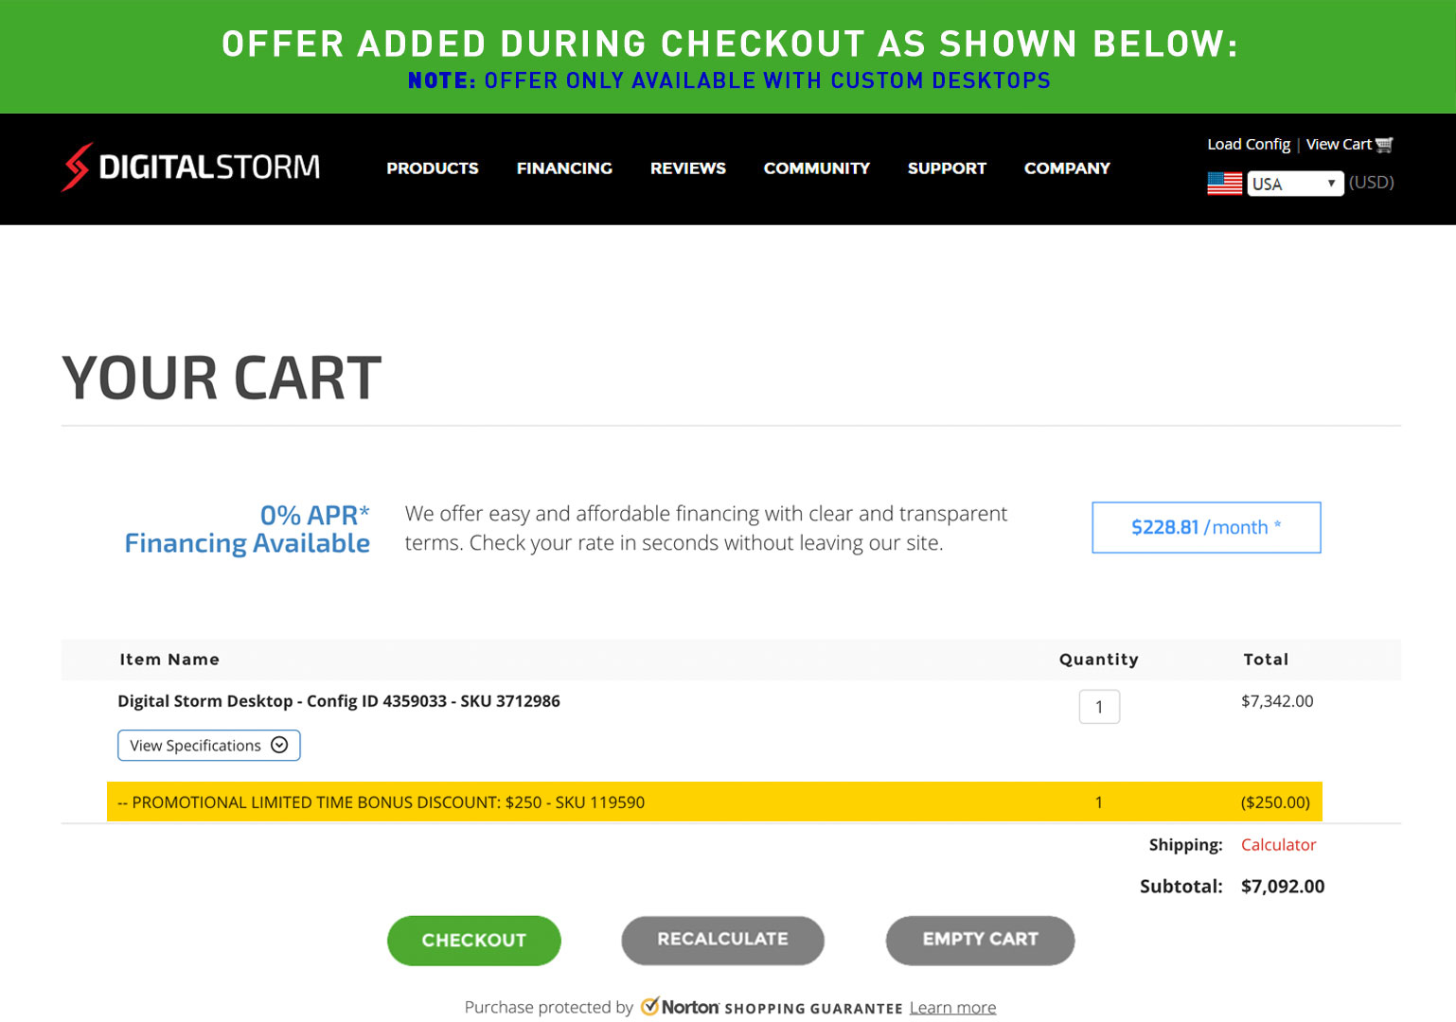Click the green CHECKOUT button
Viewport: 1456px width, 1022px height.
473,940
